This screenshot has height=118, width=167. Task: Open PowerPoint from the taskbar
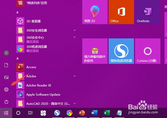82,113
